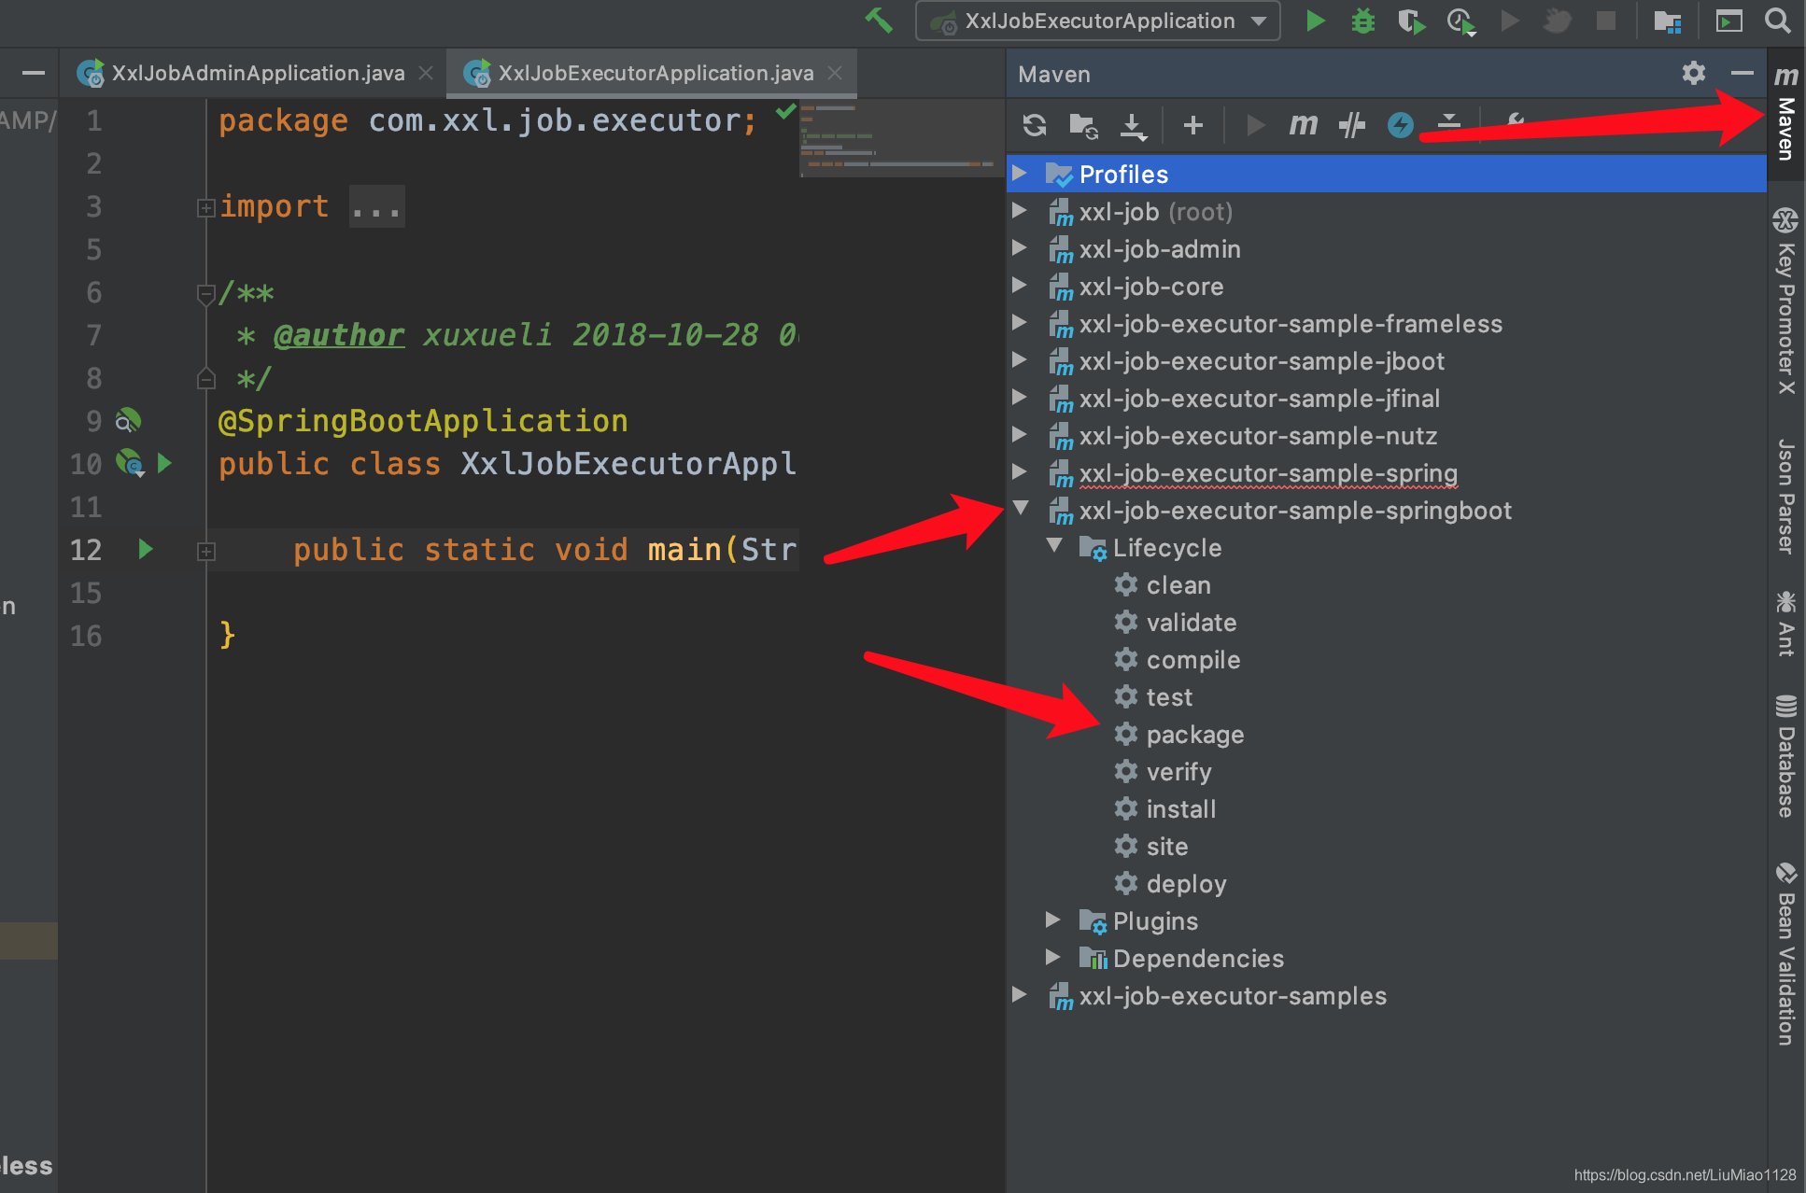Expand the Plugins folder
The image size is (1806, 1193).
pyautogui.click(x=1052, y=920)
